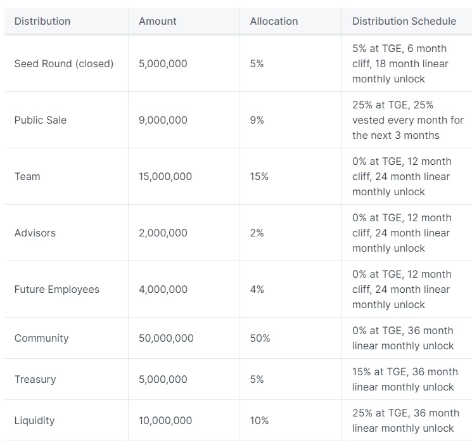This screenshot has height=445, width=472.
Task: Click the Treasury 15% at TGE schedule
Action: (405, 379)
